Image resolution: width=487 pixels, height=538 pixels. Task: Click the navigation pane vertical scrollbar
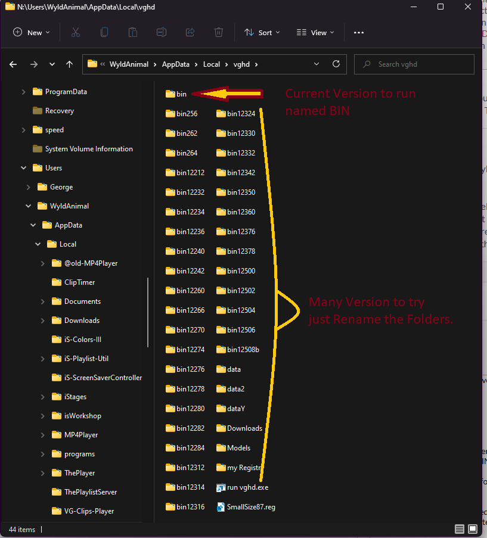[x=148, y=312]
